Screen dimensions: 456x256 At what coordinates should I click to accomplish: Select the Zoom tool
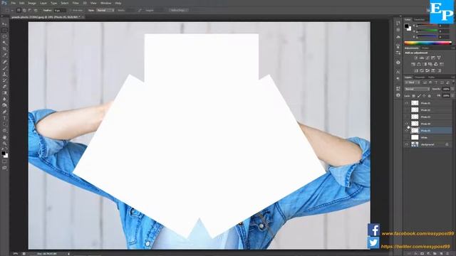pos(4,143)
